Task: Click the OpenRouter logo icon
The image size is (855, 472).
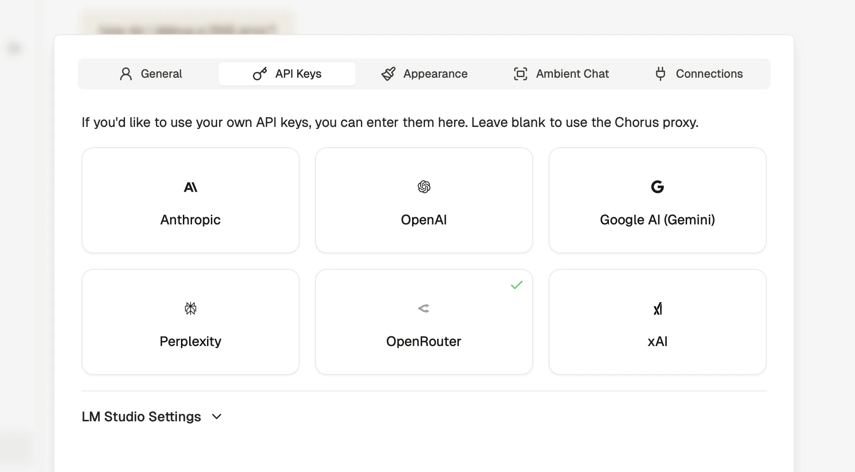Action: tap(424, 308)
